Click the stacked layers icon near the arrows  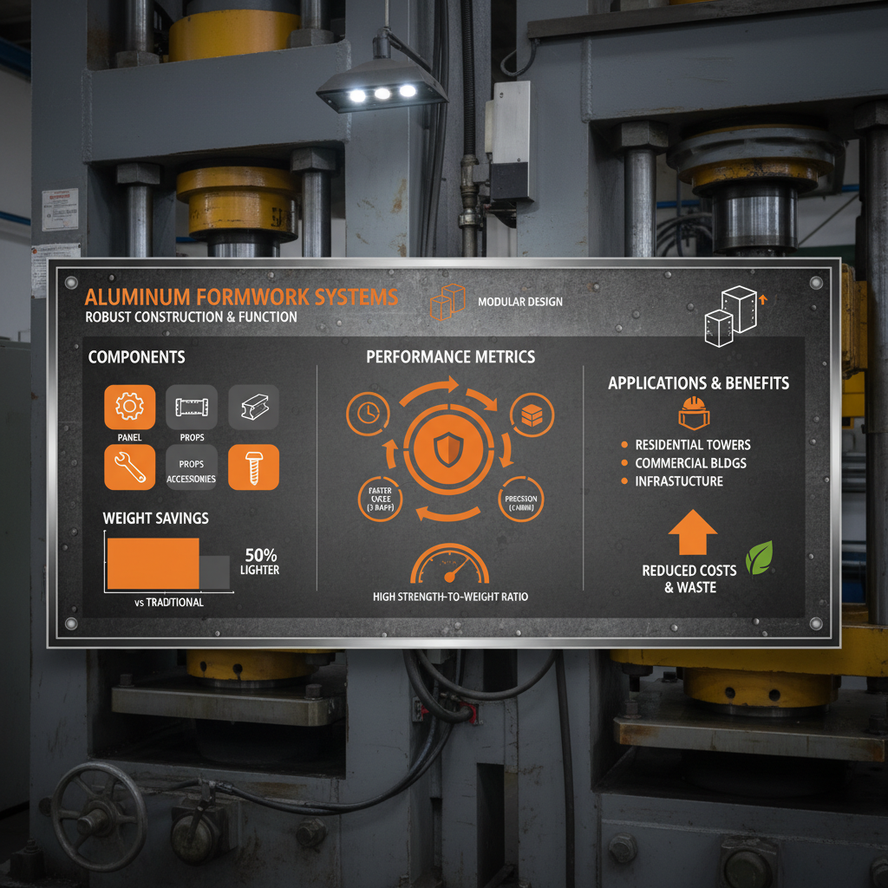[531, 415]
